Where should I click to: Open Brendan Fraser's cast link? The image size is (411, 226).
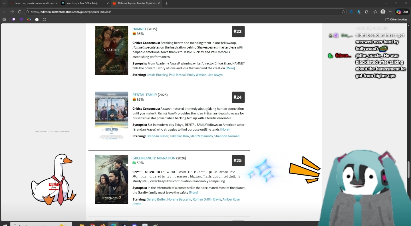click(158, 136)
